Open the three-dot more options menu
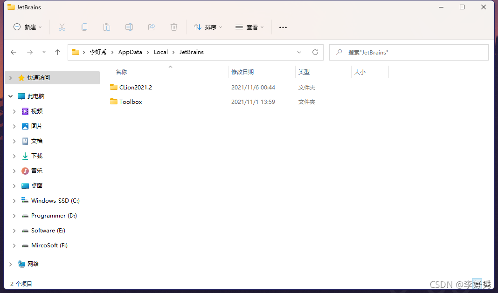The image size is (498, 293). 283,27
